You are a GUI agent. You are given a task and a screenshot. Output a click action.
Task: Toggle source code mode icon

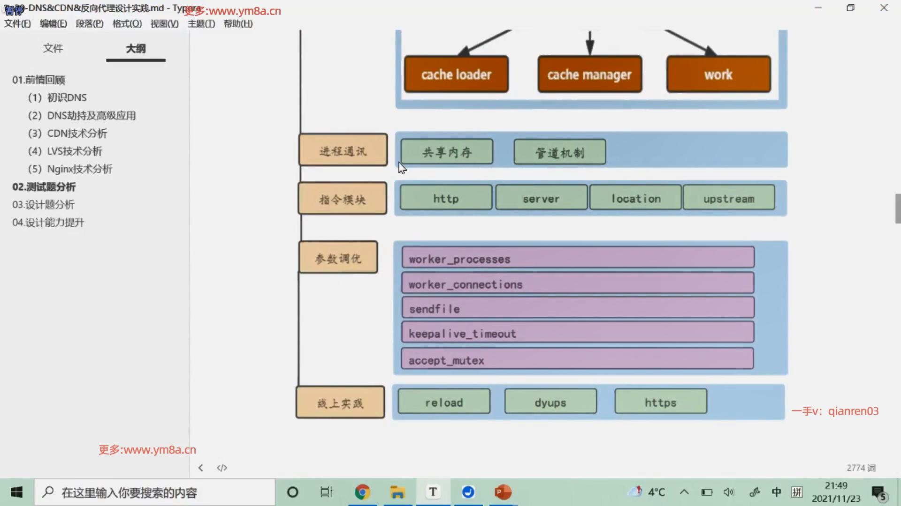tap(222, 468)
